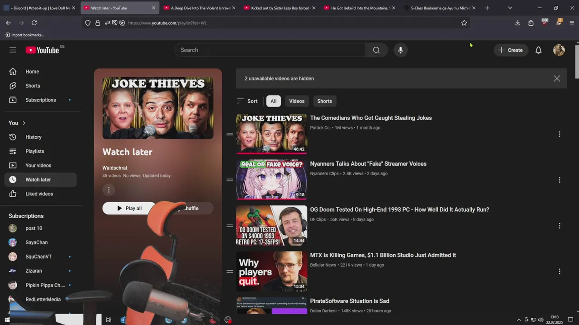
Task: Open the YouTube hamburger guide menu
Action: [13, 50]
